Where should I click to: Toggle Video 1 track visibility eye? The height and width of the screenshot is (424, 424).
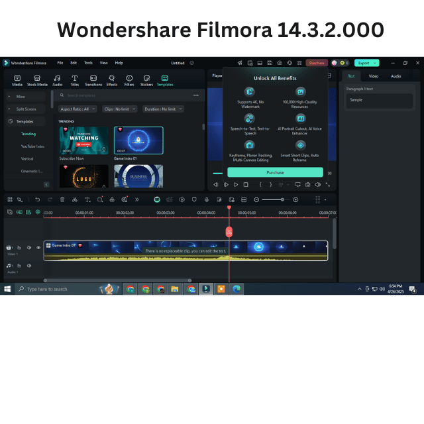click(38, 247)
